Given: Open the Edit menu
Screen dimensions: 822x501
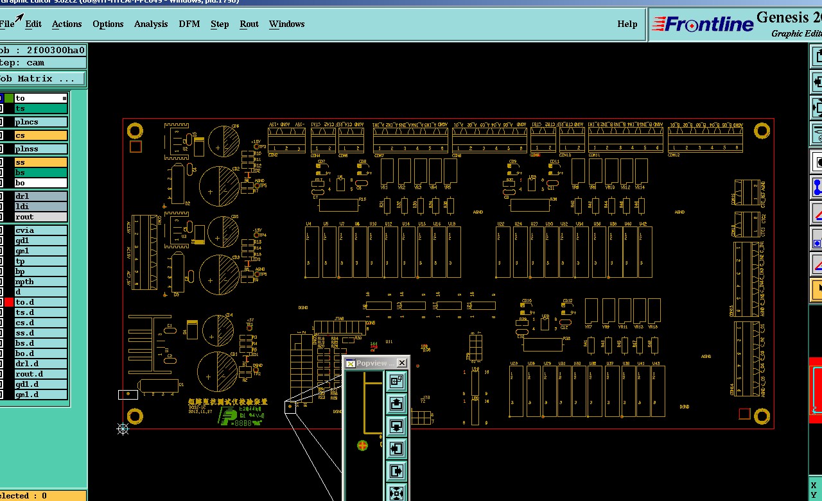Looking at the screenshot, I should tap(33, 24).
